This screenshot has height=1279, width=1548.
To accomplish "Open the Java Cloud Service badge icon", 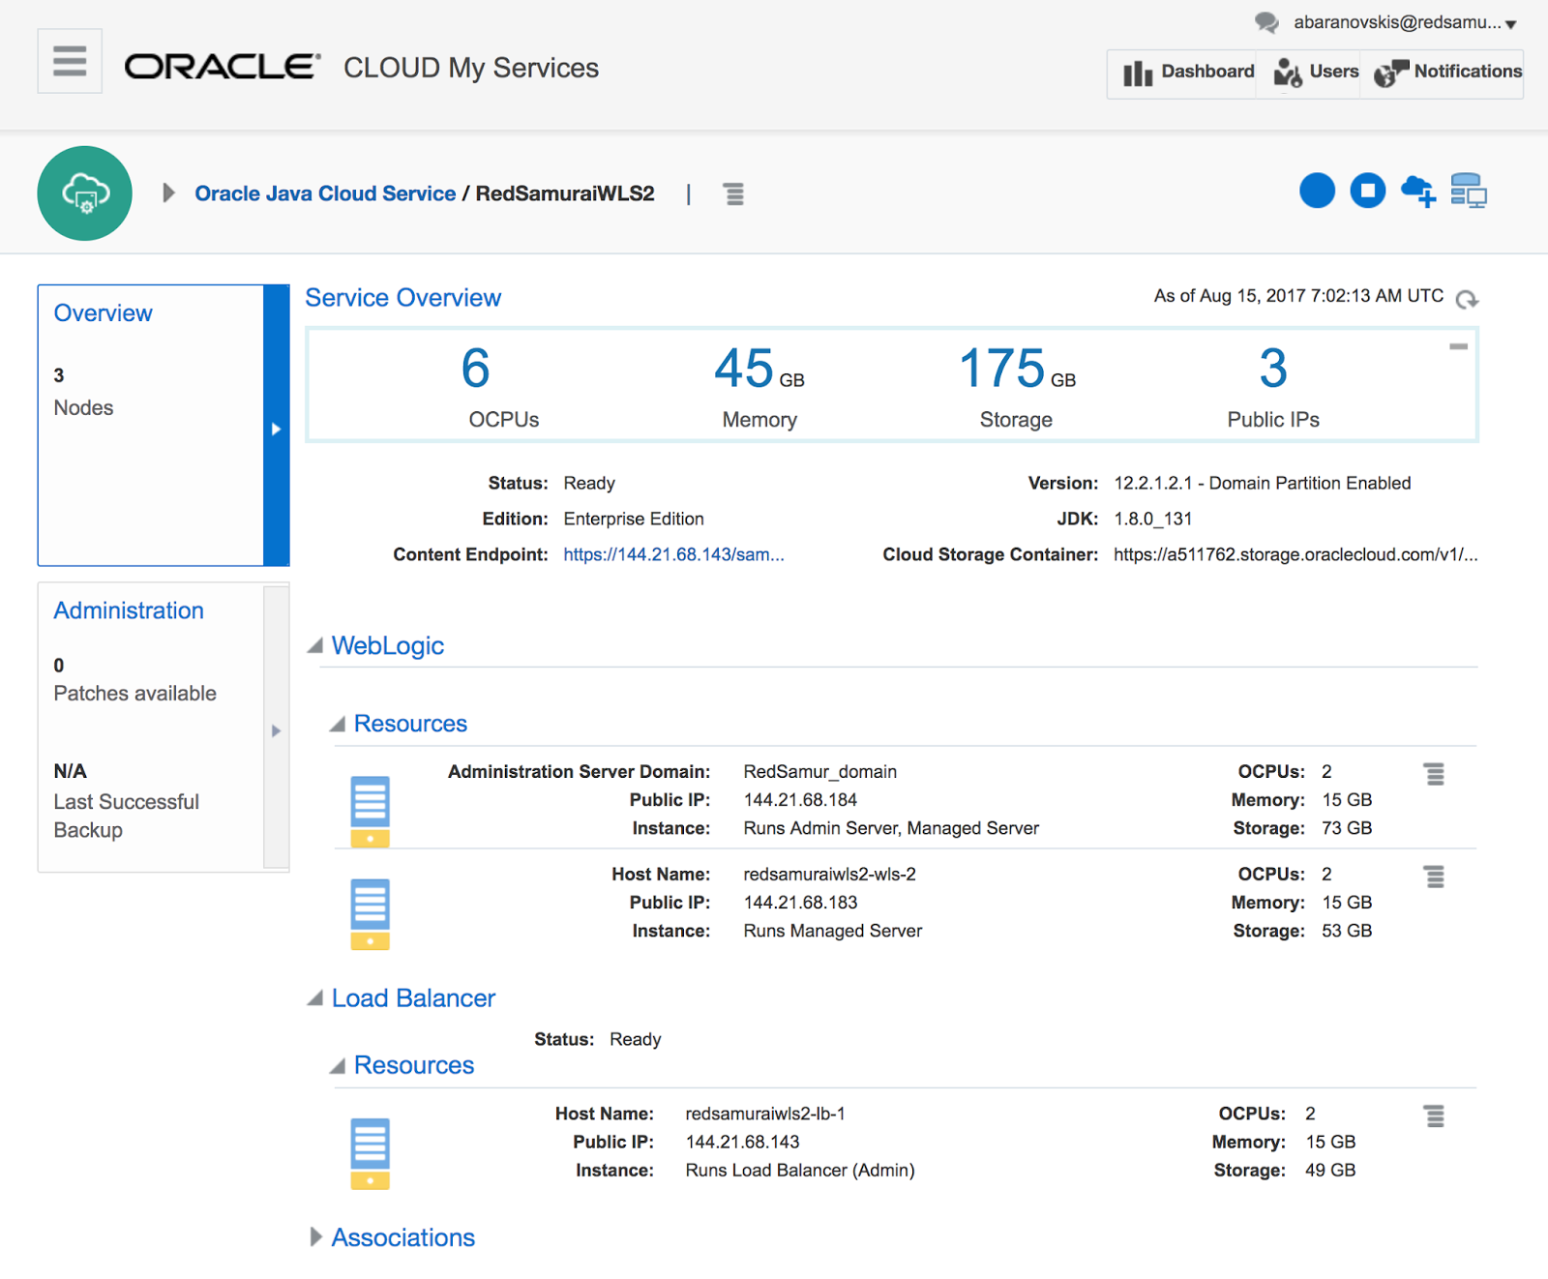I will tap(84, 193).
